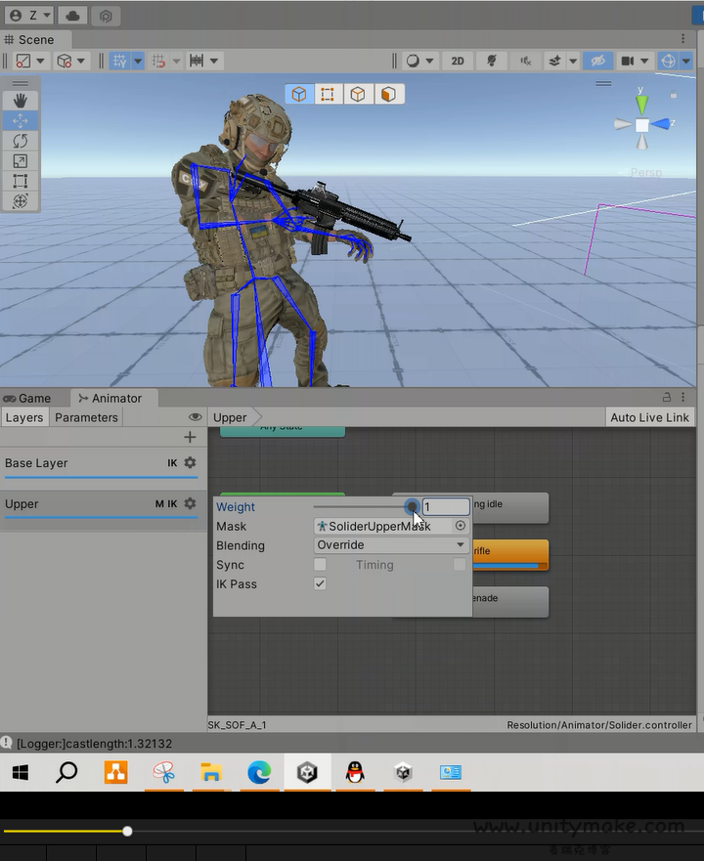Open the account Z dropdown
The image size is (704, 861).
point(28,16)
